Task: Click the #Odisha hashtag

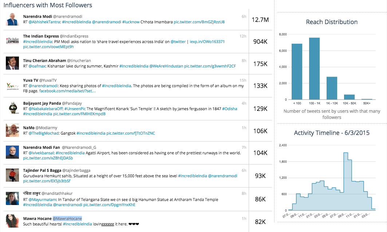Action: [229, 109]
